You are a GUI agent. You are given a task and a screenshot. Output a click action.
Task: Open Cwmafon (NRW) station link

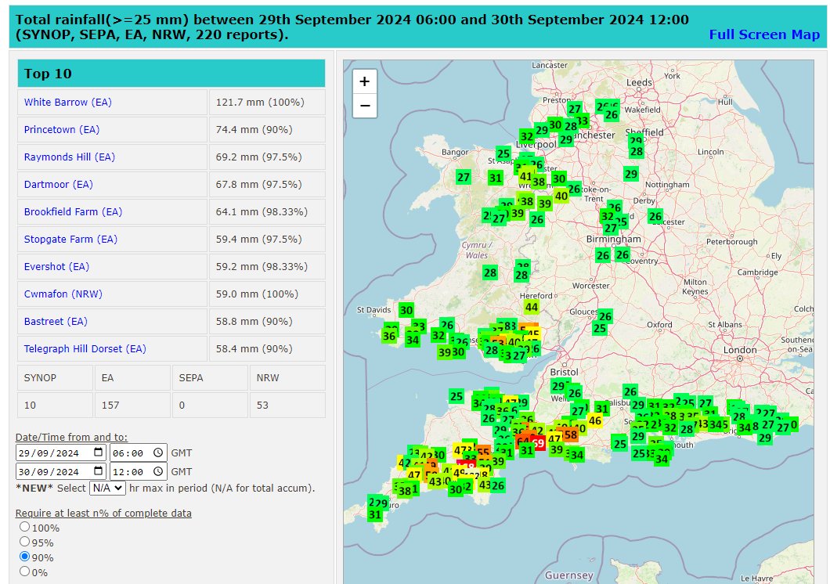point(63,294)
